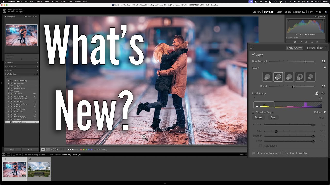The width and height of the screenshot is (330, 185).
Task: Open the Edit sliders tool in the tool strip
Action: tap(295, 42)
